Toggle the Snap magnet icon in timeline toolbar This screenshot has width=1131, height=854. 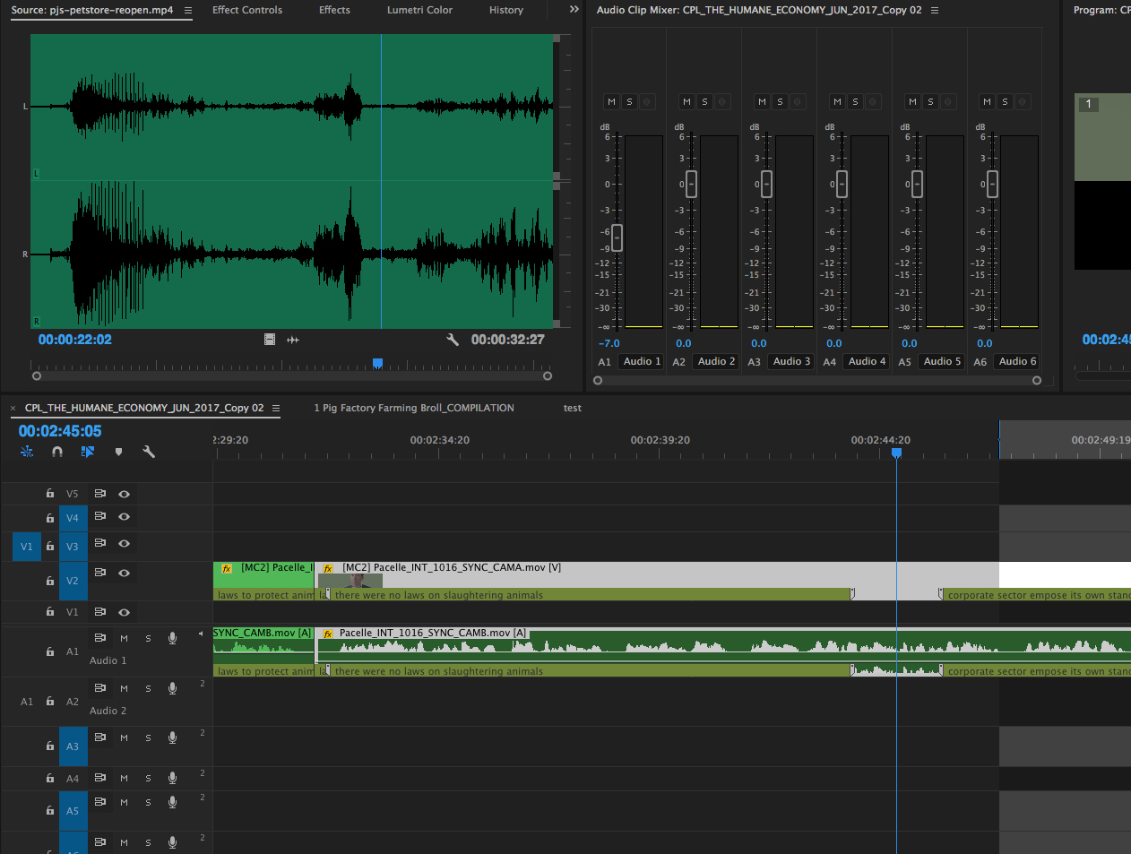[x=57, y=452]
